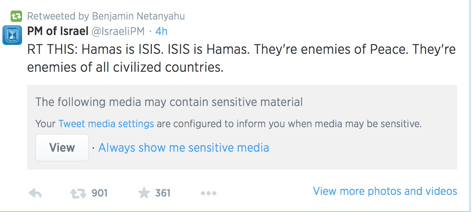Click the 'configured to inform you' notice text
472x212 pixels.
(289, 124)
